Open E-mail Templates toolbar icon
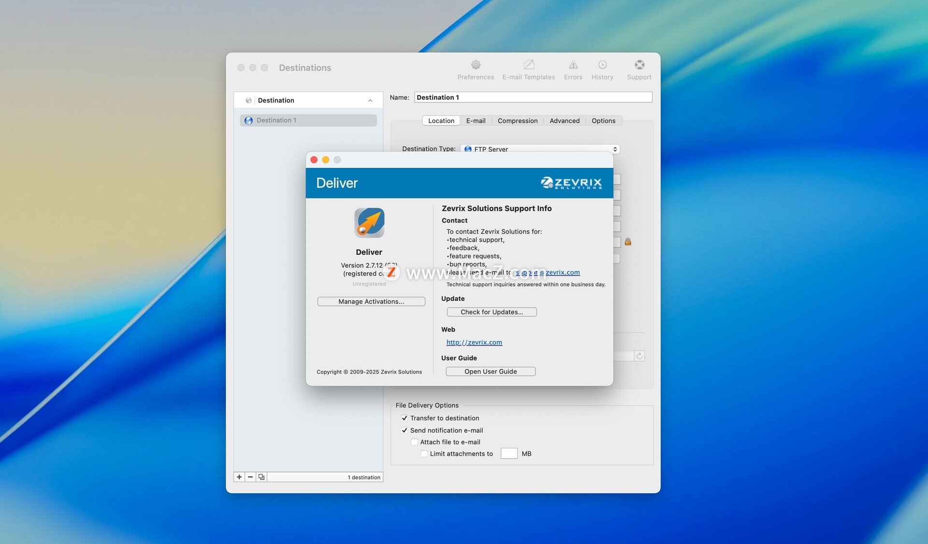Viewport: 928px width, 544px height. (528, 65)
